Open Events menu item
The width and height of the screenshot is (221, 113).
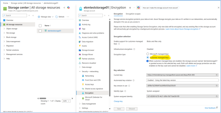tap(84, 46)
